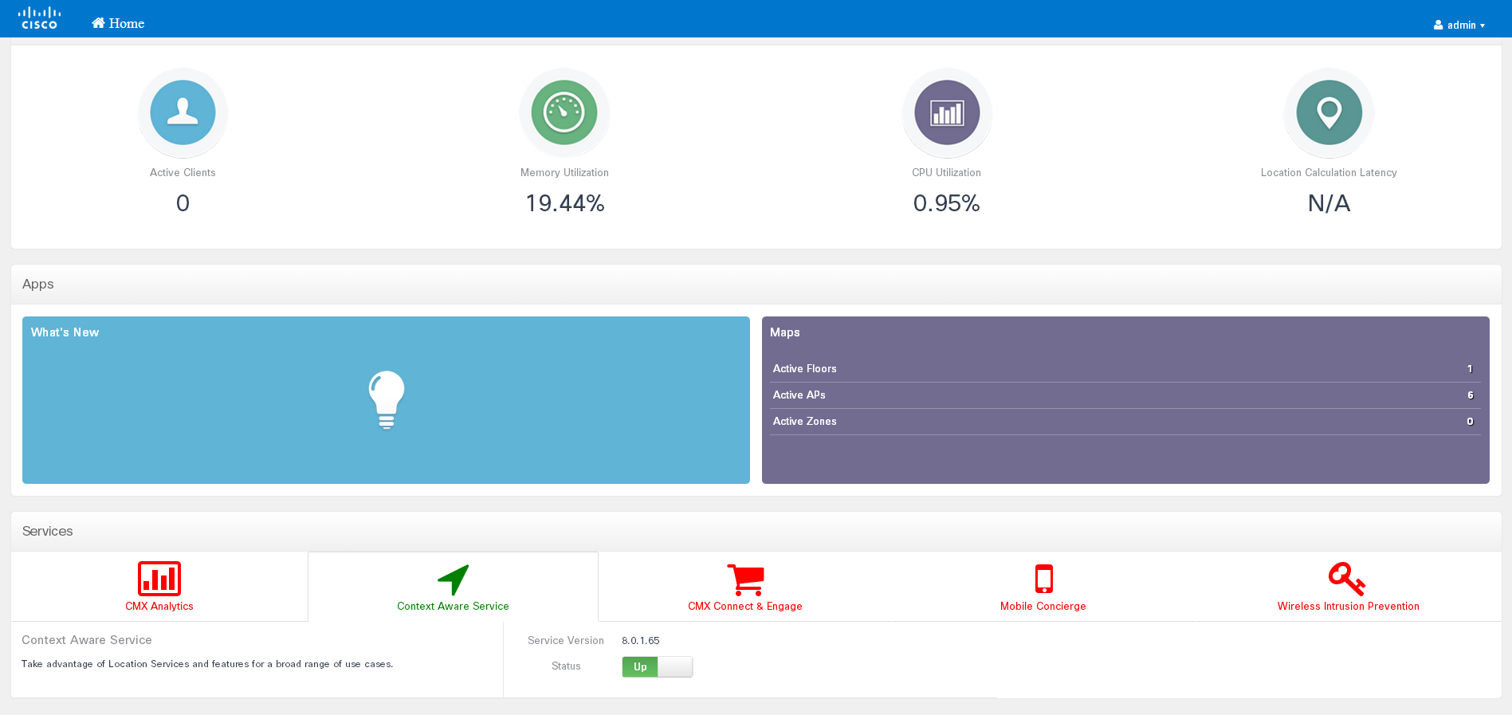Toggle the Context Aware Service status switch

[x=657, y=666]
